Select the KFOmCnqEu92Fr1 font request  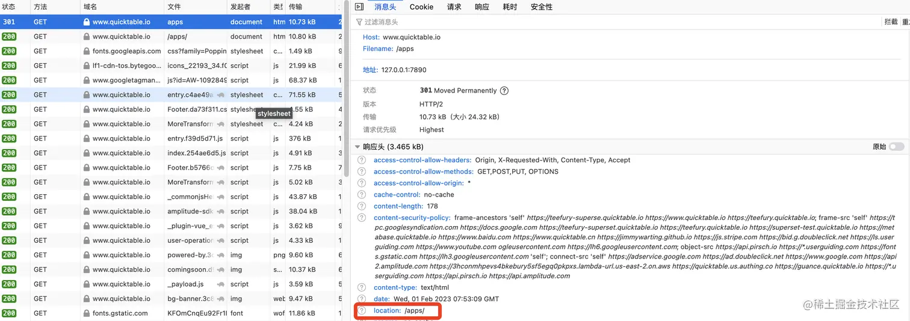click(x=171, y=313)
